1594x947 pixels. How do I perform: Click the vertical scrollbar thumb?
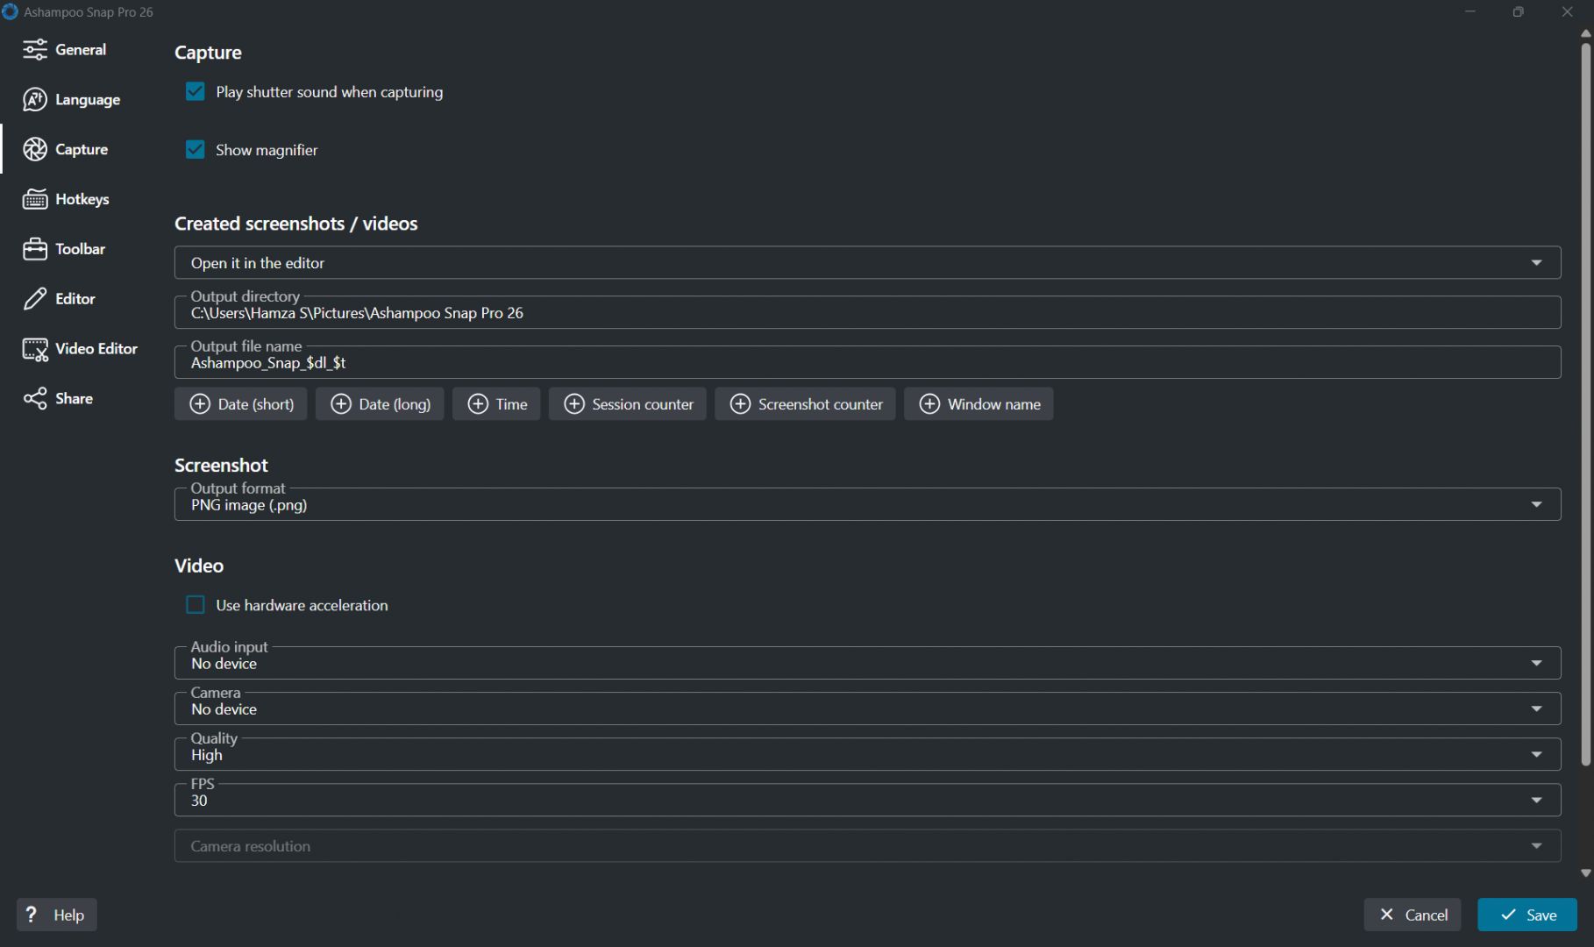pyautogui.click(x=1585, y=404)
